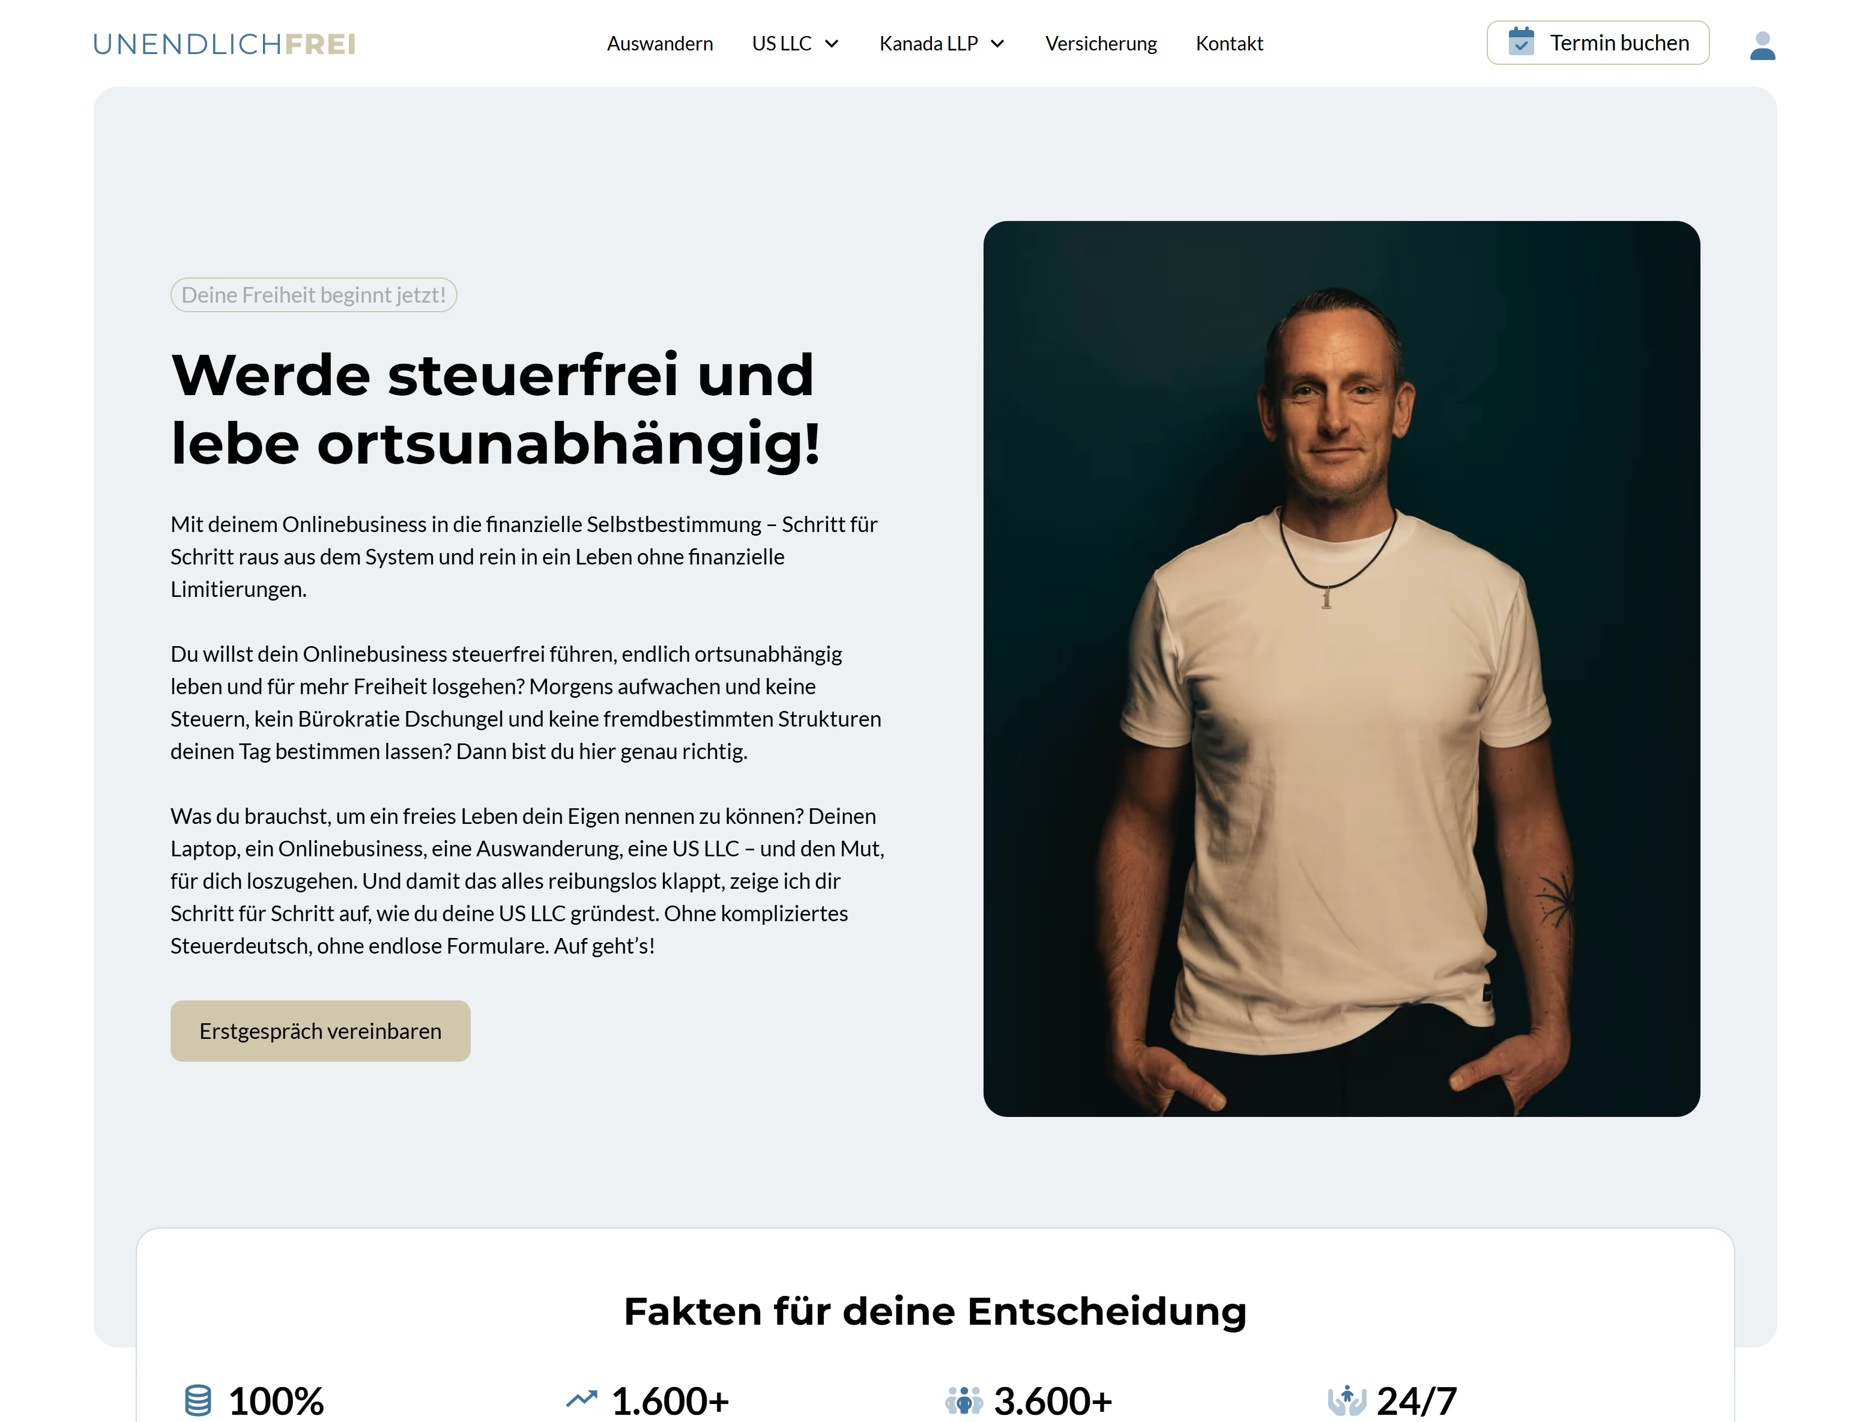1871x1422 pixels.
Task: Click the Deine Freiheit beginnt jetzt badge
Action: (313, 295)
